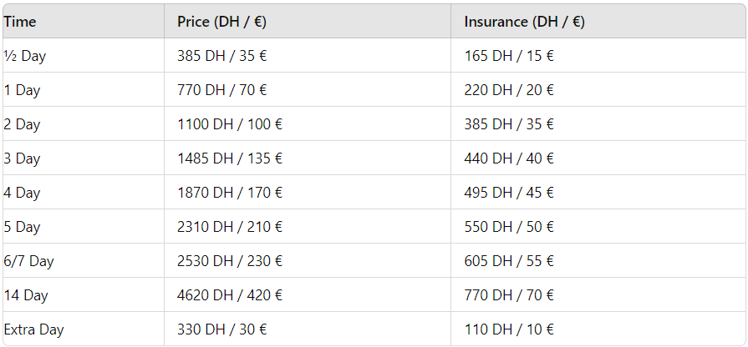This screenshot has width=748, height=347.
Task: Select the ½ Day row label
Action: [x=24, y=56]
